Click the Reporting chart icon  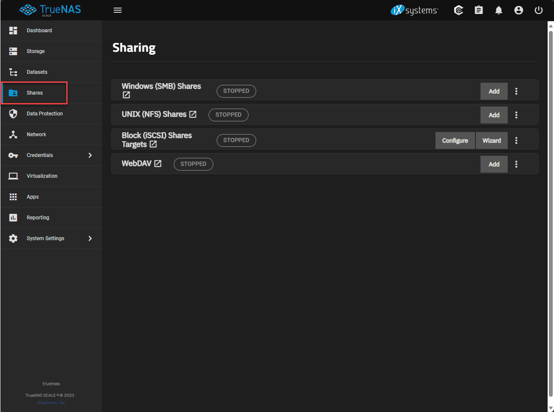(x=13, y=217)
